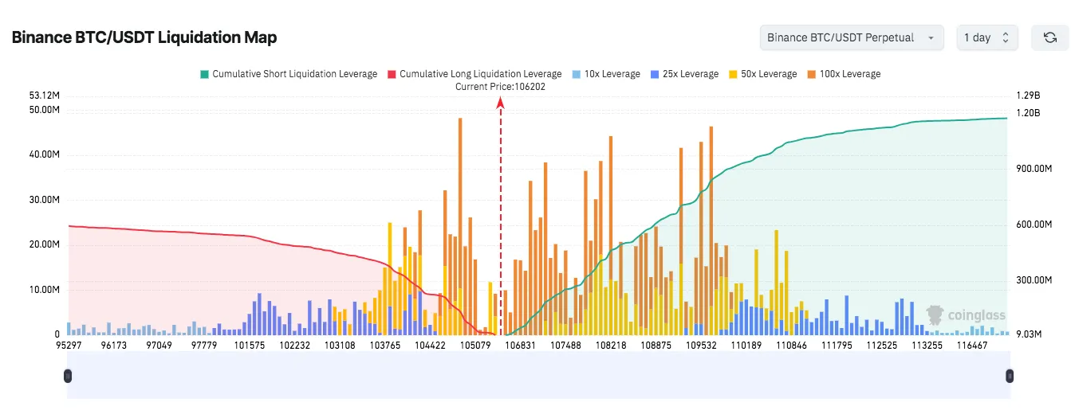Click the 108875 x-axis price label
This screenshot has height=418, width=1071.
656,346
